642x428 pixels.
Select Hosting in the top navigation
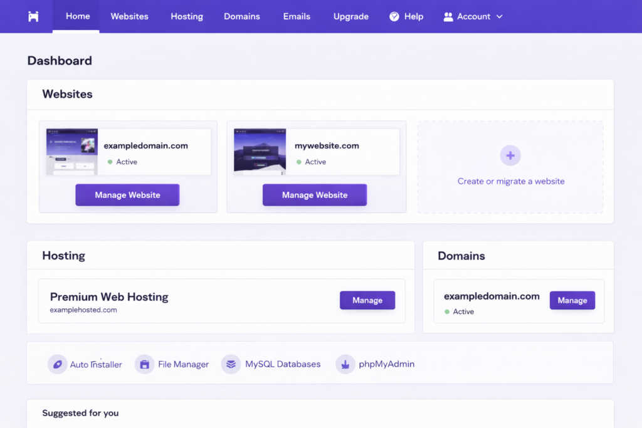tap(186, 16)
